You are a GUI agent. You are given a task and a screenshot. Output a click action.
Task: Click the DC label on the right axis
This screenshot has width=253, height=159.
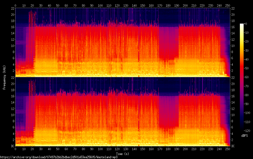233,146
